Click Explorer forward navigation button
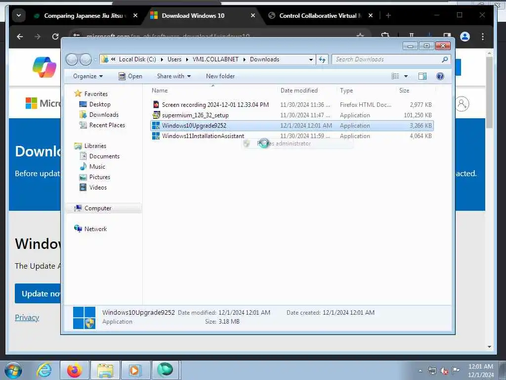 coord(85,59)
